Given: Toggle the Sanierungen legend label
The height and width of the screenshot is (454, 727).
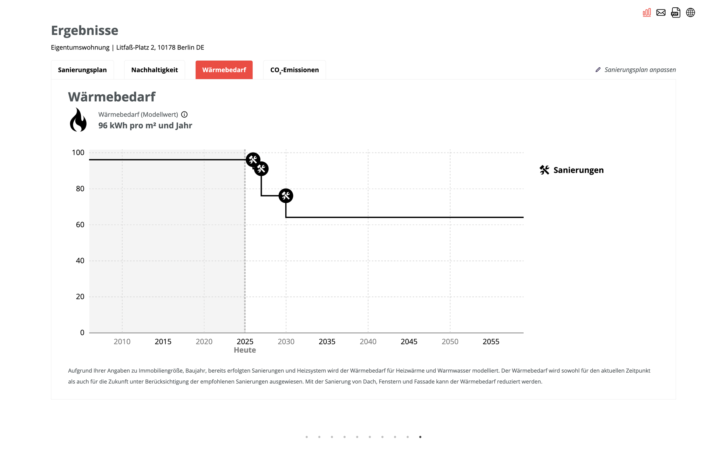Looking at the screenshot, I should [578, 170].
